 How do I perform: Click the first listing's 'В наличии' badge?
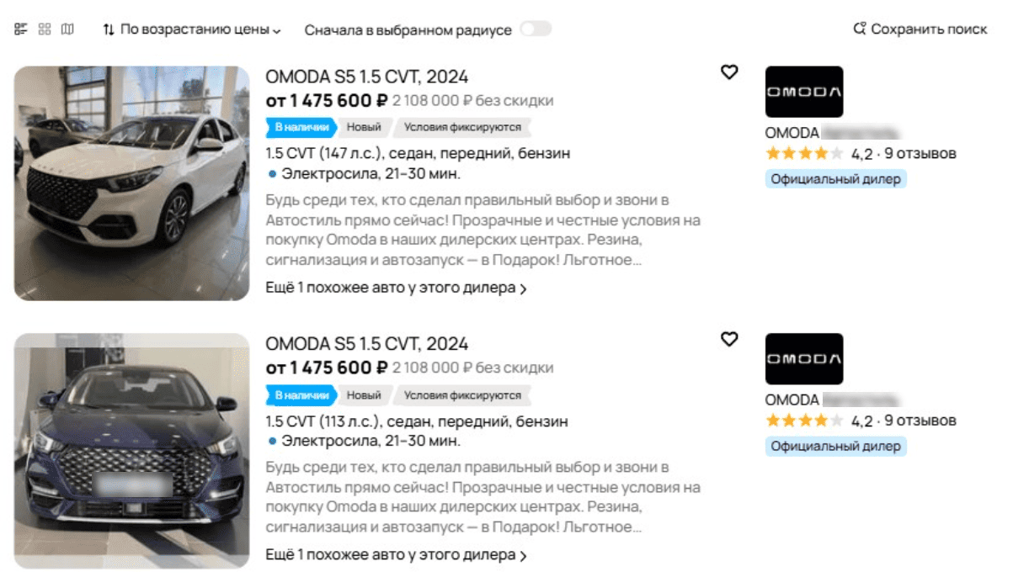(x=301, y=128)
